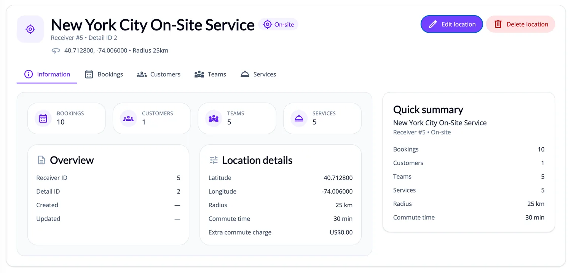The height and width of the screenshot is (273, 571).
Task: Click the Detail ID row in Overview
Action: [x=108, y=191]
